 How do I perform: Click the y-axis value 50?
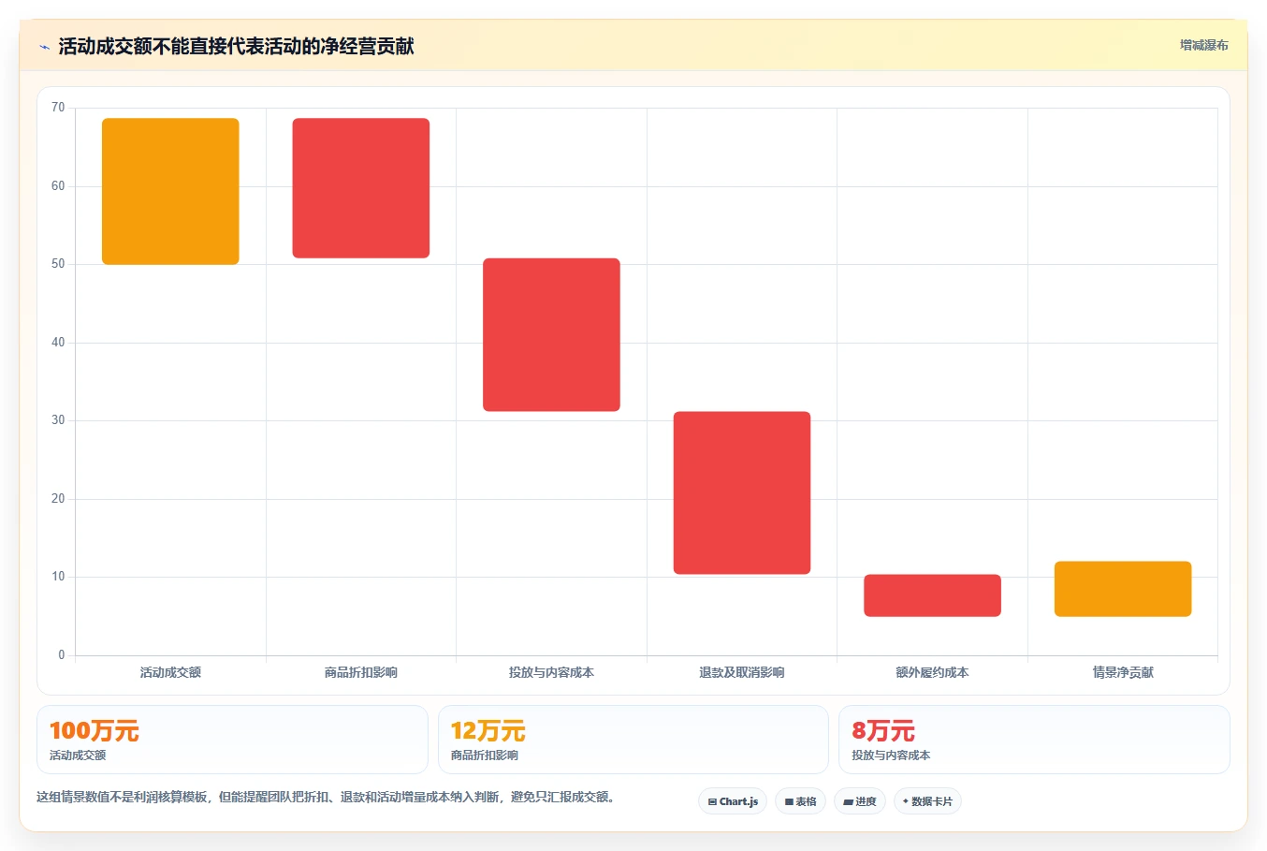(58, 264)
